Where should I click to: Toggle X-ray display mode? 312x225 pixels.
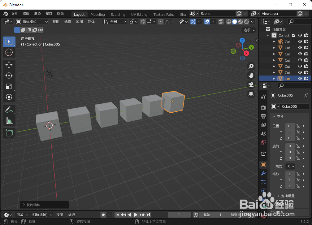[221, 22]
